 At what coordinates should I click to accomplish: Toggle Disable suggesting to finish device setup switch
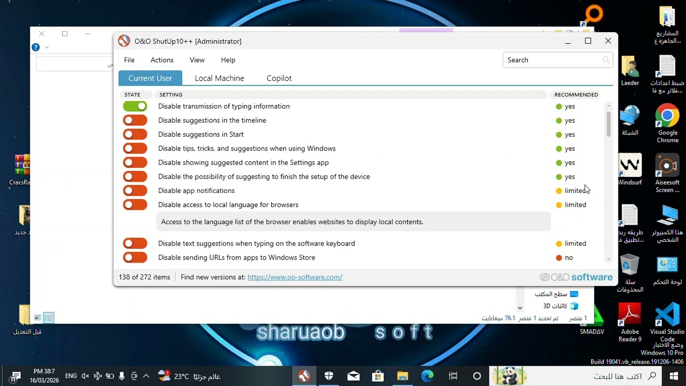click(135, 176)
